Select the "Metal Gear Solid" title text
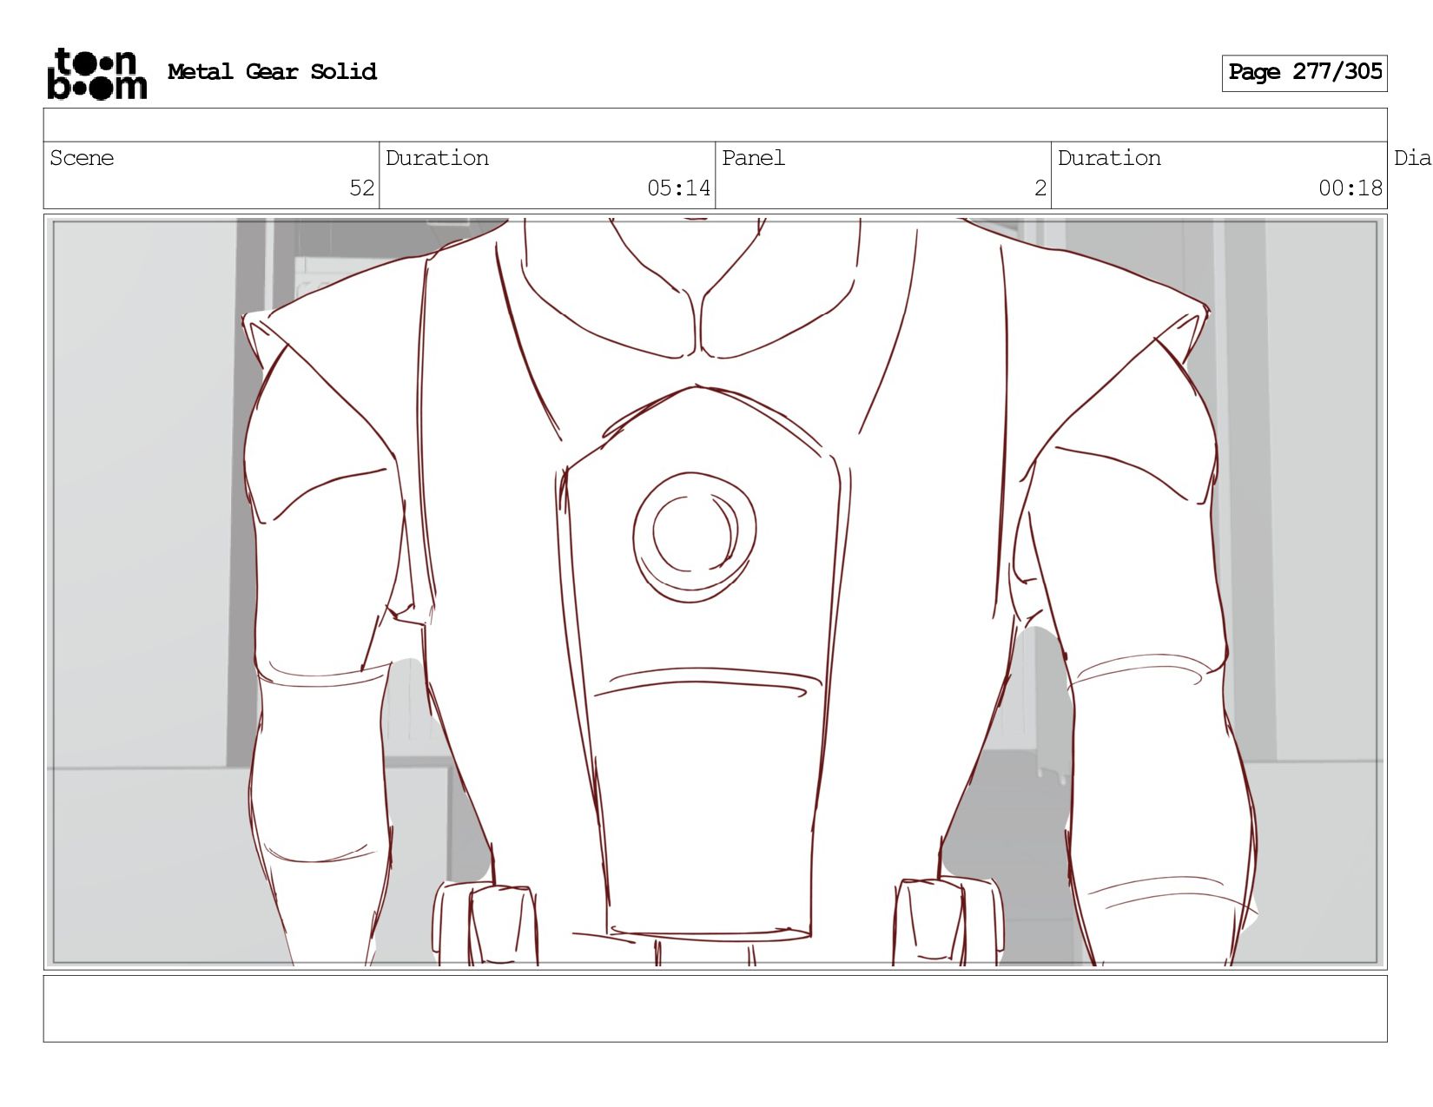The height and width of the screenshot is (1107, 1433). pos(272,72)
